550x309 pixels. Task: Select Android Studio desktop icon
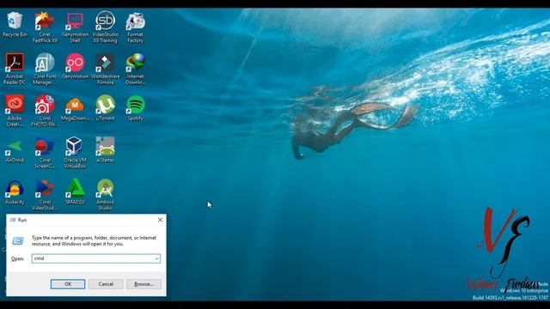[x=105, y=195]
